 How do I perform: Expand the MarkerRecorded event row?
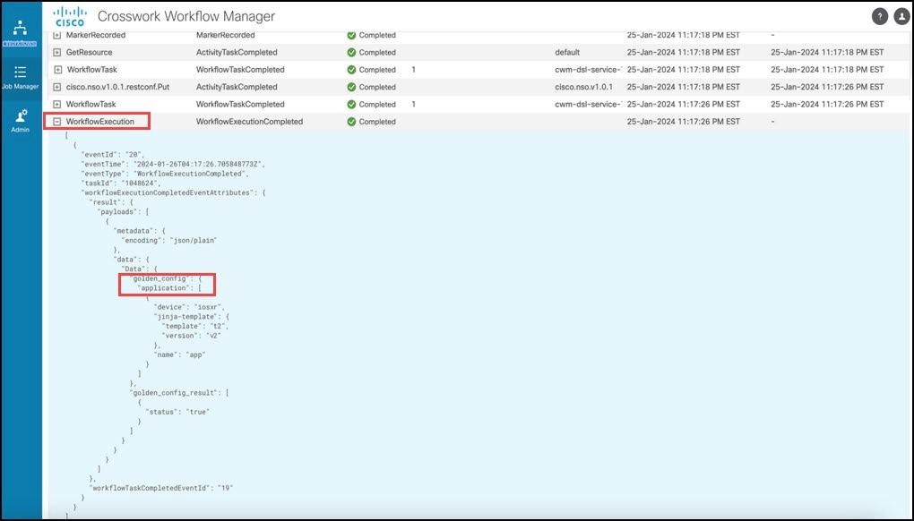pyautogui.click(x=57, y=36)
